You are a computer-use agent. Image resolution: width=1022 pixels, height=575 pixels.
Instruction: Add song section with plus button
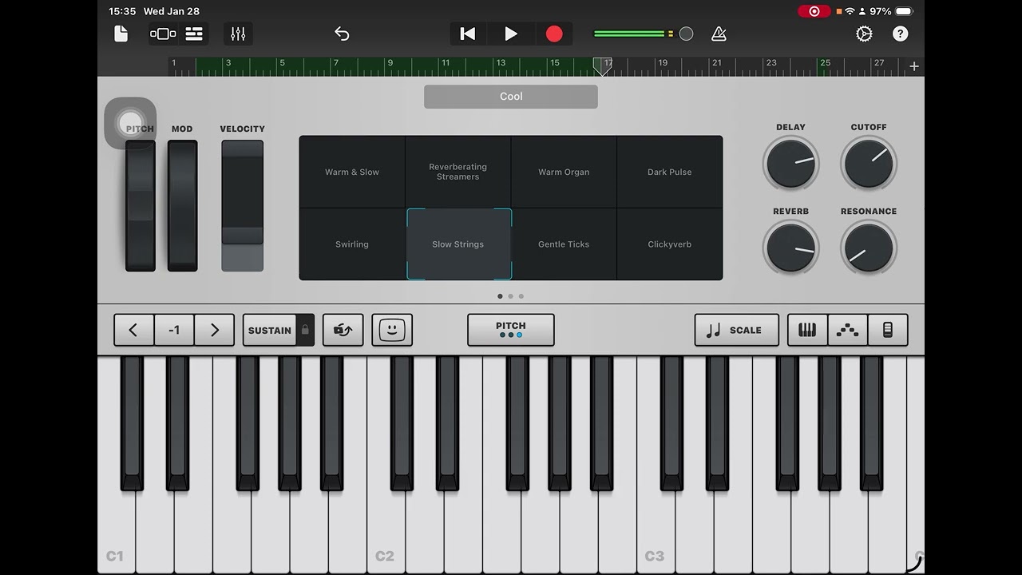click(914, 66)
